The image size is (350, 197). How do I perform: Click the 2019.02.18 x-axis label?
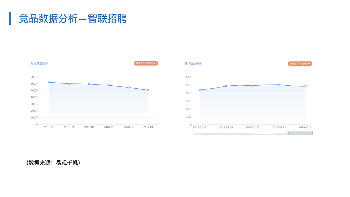(226, 128)
